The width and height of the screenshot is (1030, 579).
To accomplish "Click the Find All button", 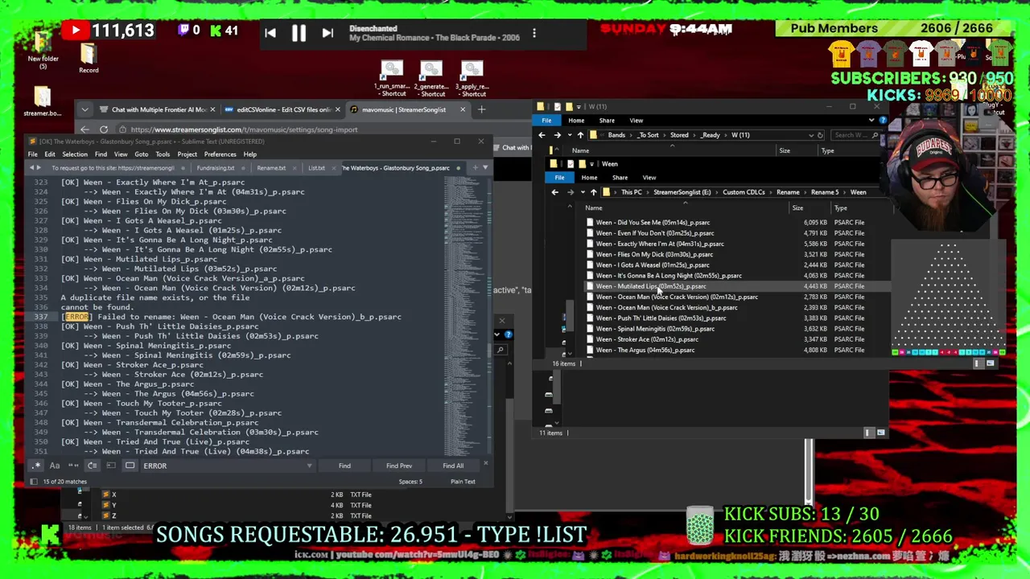I will click(x=453, y=466).
